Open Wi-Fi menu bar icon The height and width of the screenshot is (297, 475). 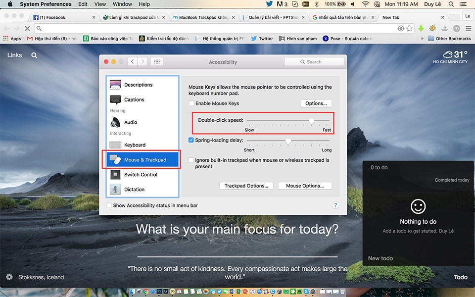(x=365, y=4)
